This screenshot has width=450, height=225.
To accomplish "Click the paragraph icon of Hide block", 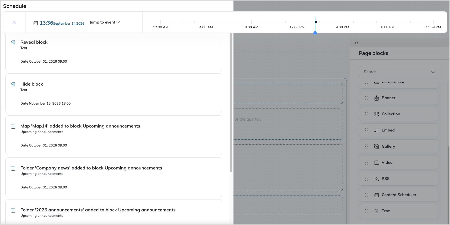I will point(13,84).
